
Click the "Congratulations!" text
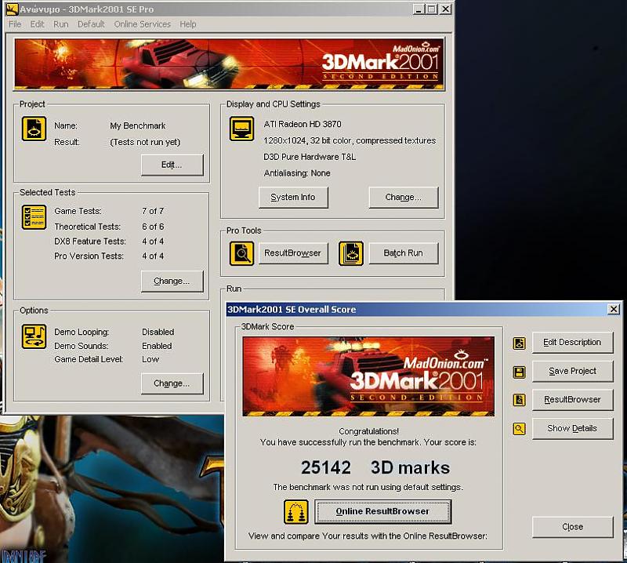coord(368,431)
